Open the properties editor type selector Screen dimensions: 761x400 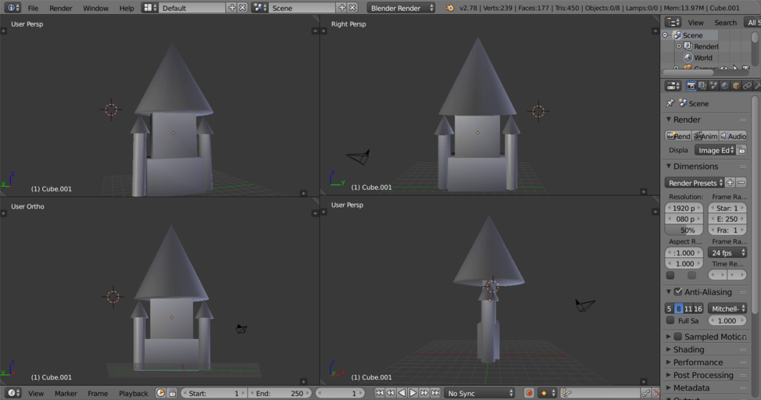(x=673, y=86)
